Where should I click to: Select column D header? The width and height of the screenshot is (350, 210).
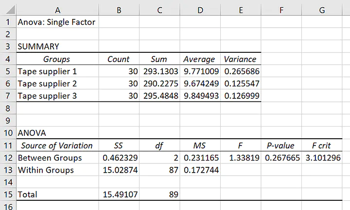(200, 10)
